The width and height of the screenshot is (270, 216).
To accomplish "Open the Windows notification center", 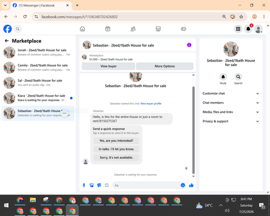I will (x=262, y=205).
